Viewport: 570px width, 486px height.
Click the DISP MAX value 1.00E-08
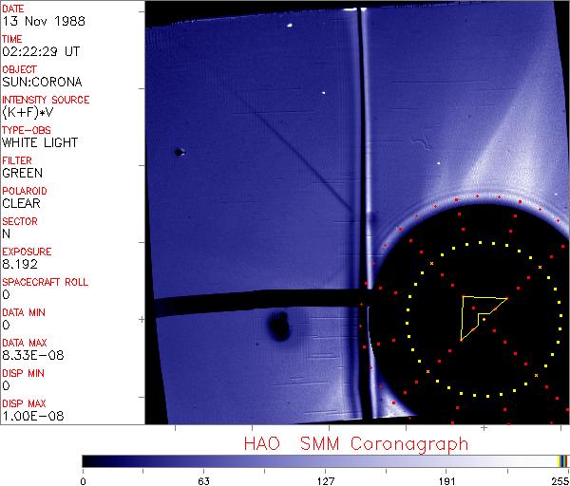point(29,415)
